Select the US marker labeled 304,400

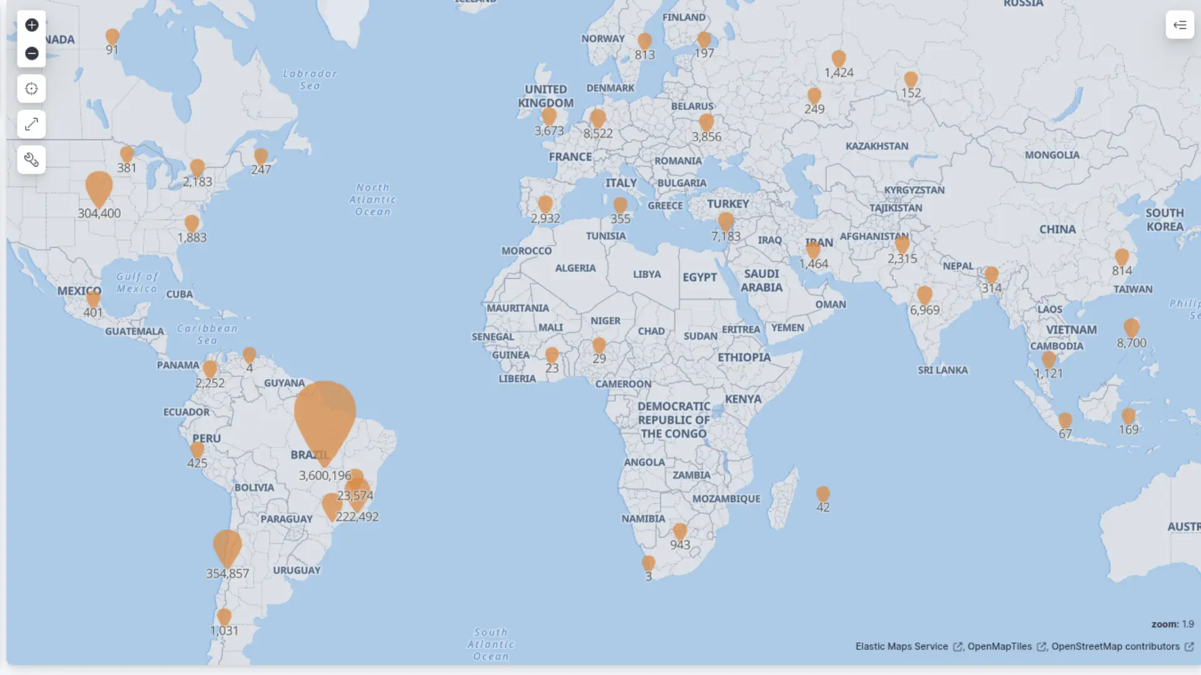(99, 189)
